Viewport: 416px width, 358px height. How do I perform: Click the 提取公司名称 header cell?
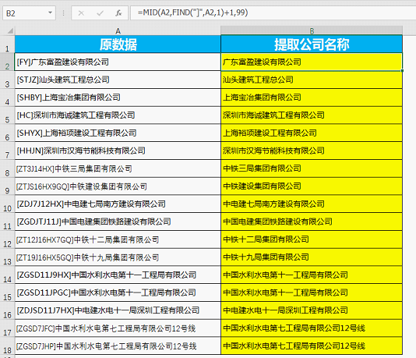point(312,44)
